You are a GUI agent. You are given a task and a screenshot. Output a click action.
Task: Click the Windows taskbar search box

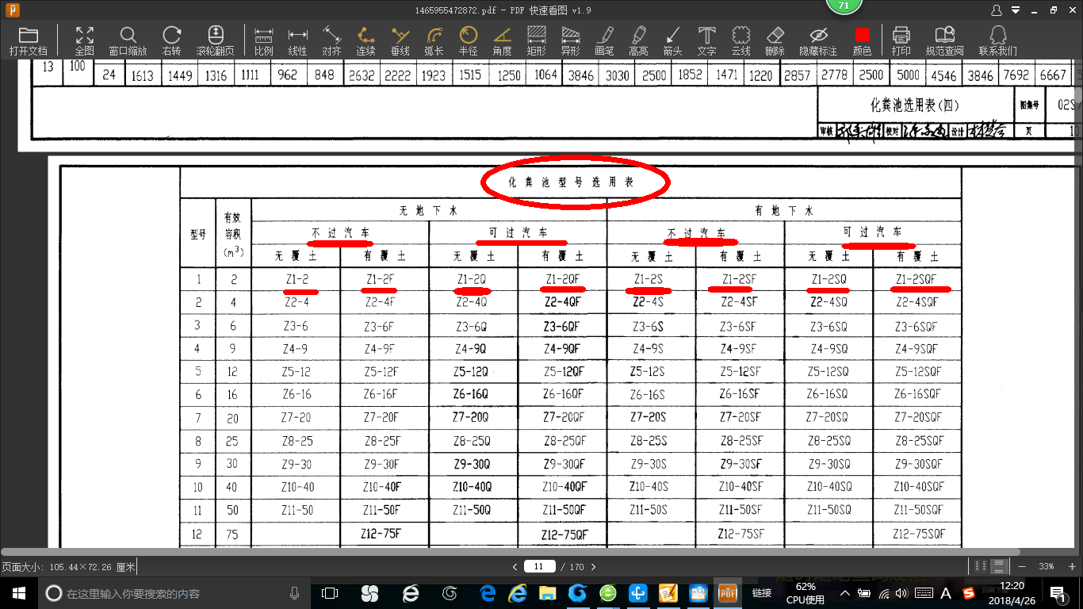170,593
